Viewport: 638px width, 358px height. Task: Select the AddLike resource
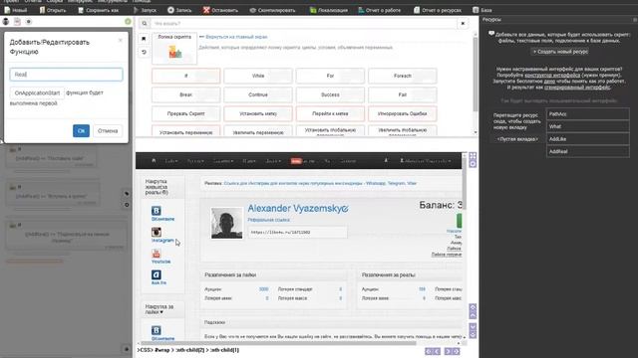tap(587, 139)
